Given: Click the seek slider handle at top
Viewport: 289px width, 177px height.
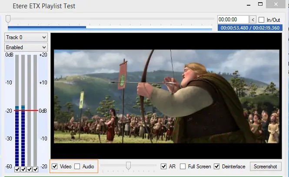Looking at the screenshot, I should (8, 19).
